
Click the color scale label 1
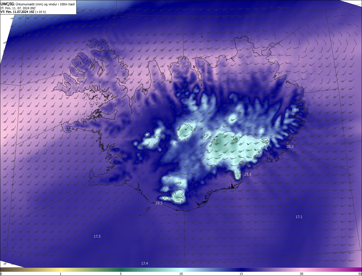(61, 274)
